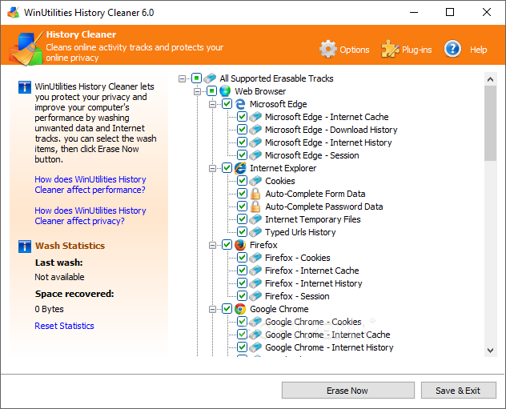
Task: Click eraser icon for Internet Temporary Files
Action: click(255, 219)
